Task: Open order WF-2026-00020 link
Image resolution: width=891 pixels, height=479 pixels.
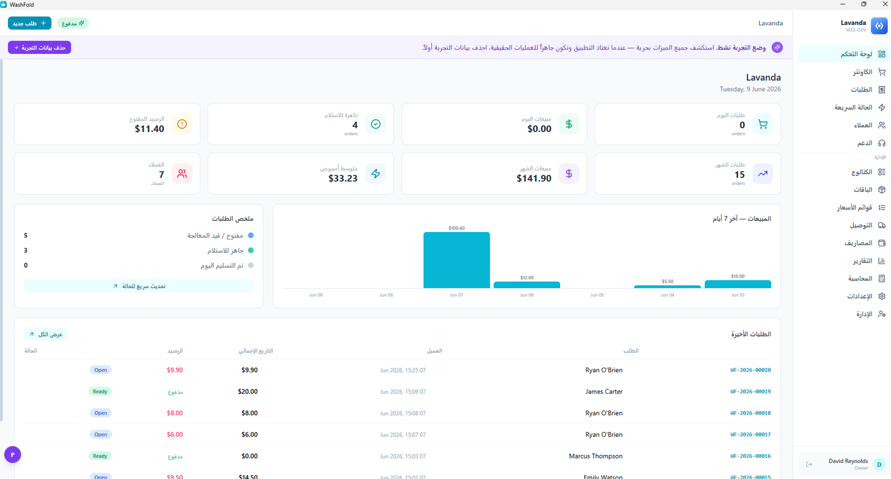Action: click(x=751, y=370)
